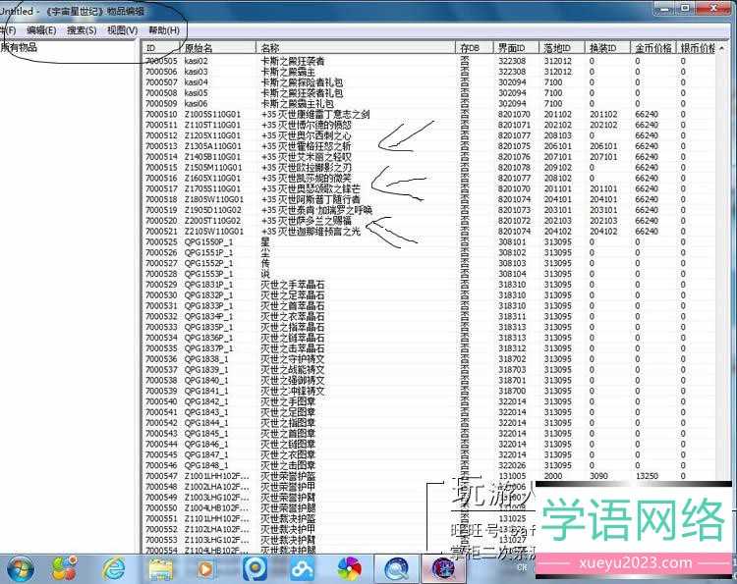Open the 视图(V) menu
This screenshot has width=737, height=584.
122,30
